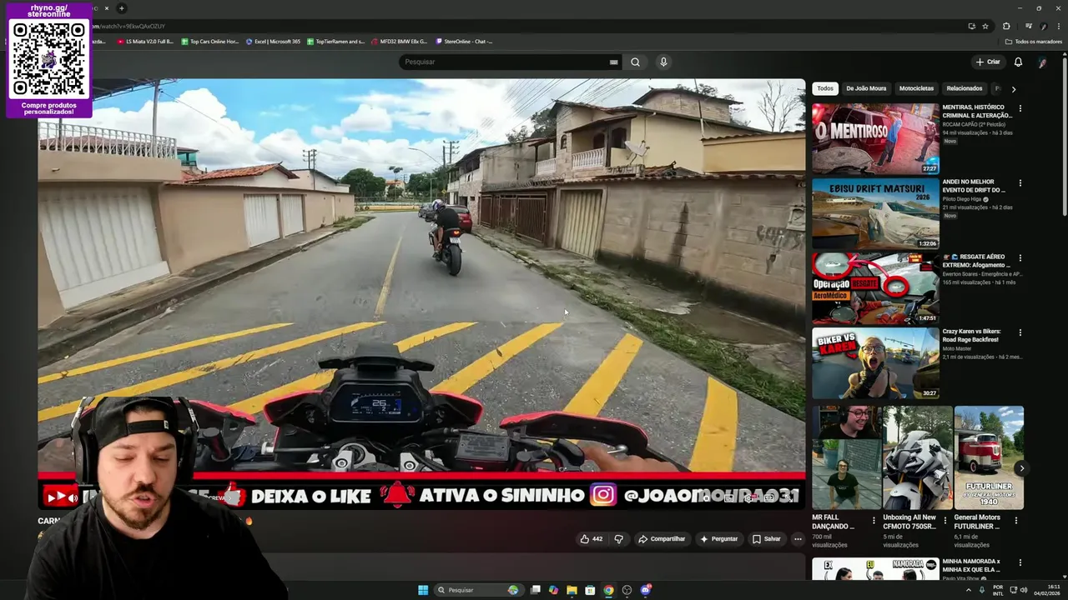This screenshot has width=1068, height=600.
Task: Open Windows Start menu
Action: [x=423, y=590]
